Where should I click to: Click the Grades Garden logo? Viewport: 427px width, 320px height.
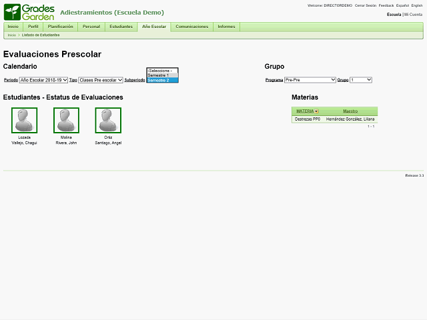click(29, 12)
